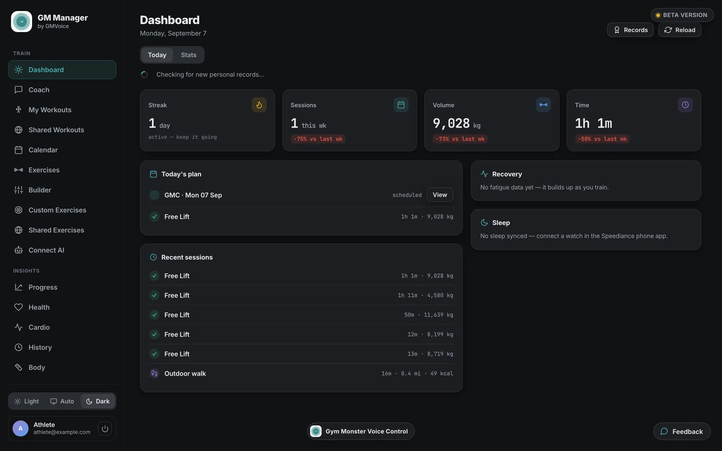722x451 pixels.
Task: Click the Recovery card heading
Action: [507, 174]
